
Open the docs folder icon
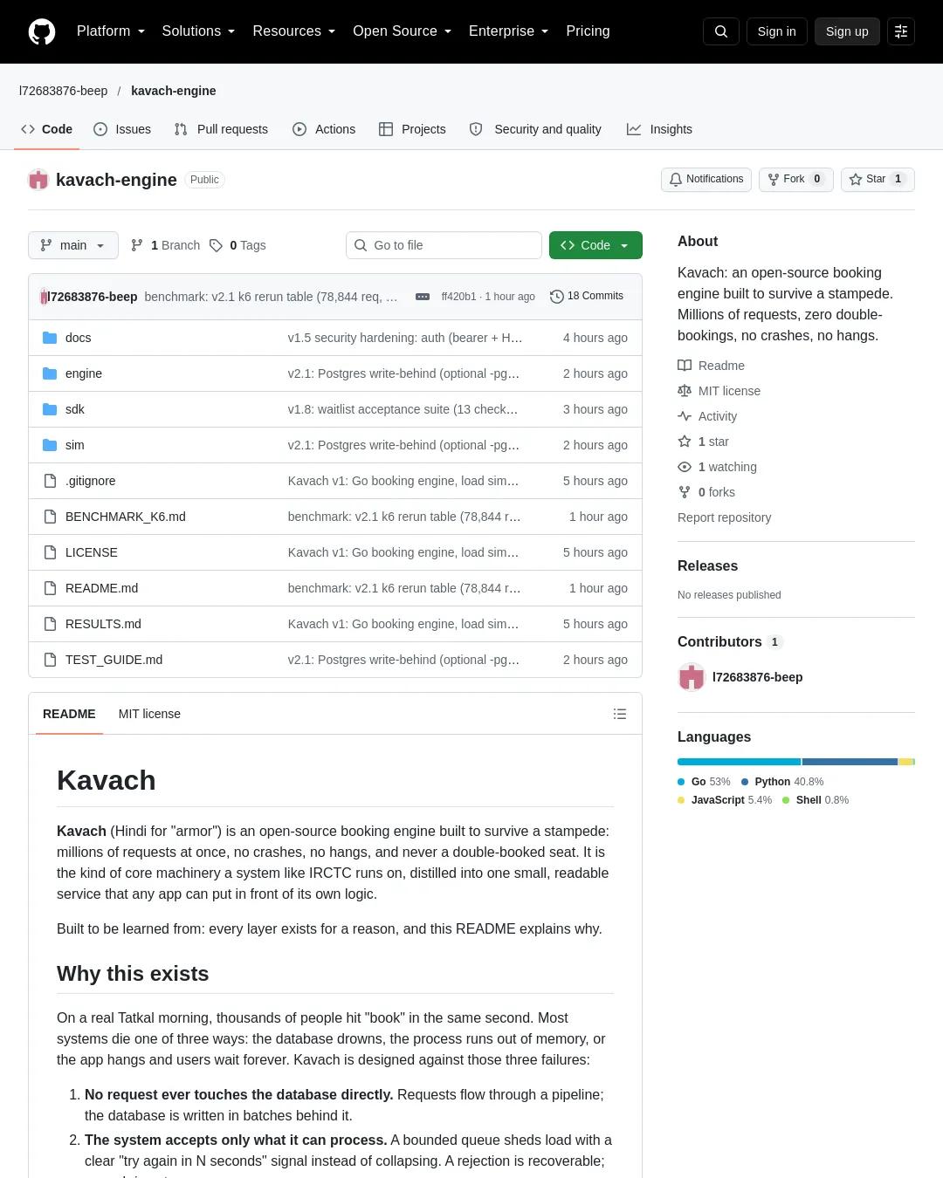(50, 338)
